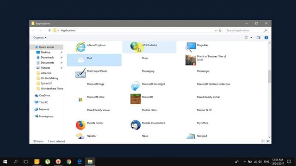Click the vertical scrollbar thumb
The image size is (296, 166).
[x=269, y=77]
